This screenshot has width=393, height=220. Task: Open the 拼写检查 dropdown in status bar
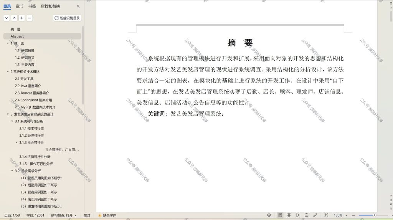(x=64, y=215)
